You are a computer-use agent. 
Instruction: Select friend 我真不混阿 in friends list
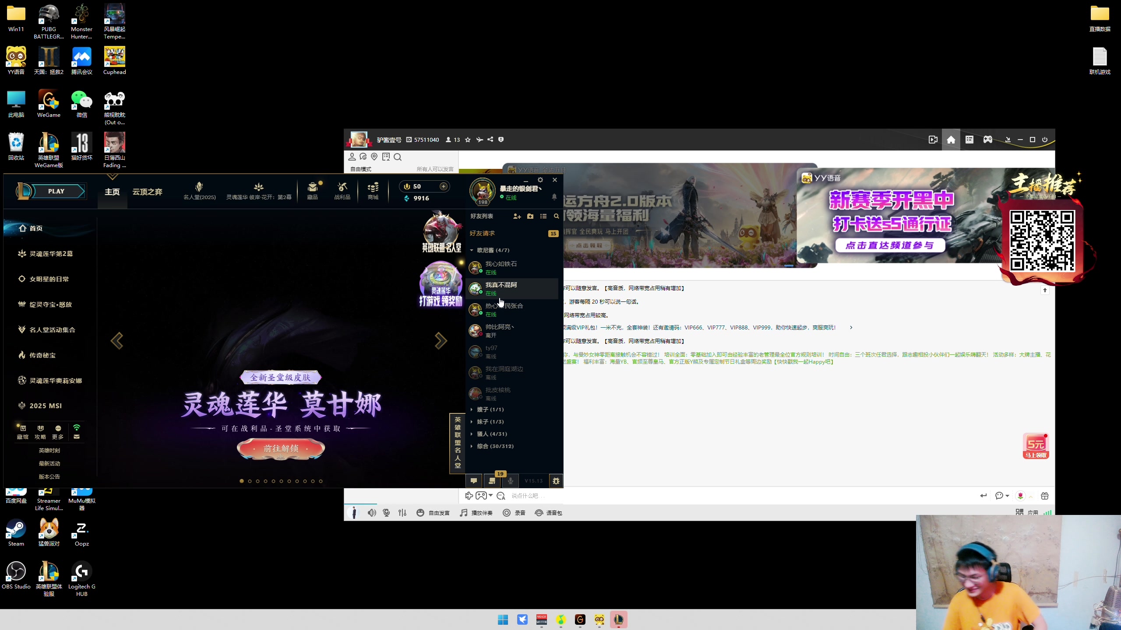(512, 289)
